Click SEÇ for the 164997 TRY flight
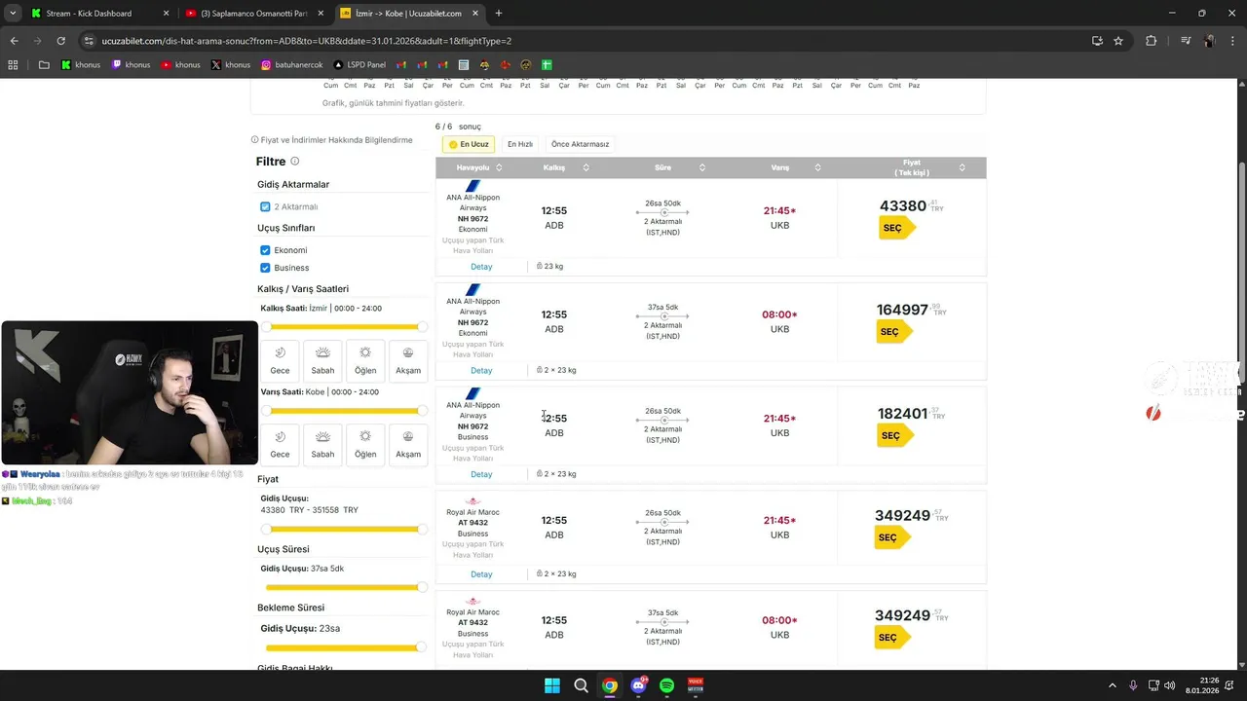 [893, 332]
